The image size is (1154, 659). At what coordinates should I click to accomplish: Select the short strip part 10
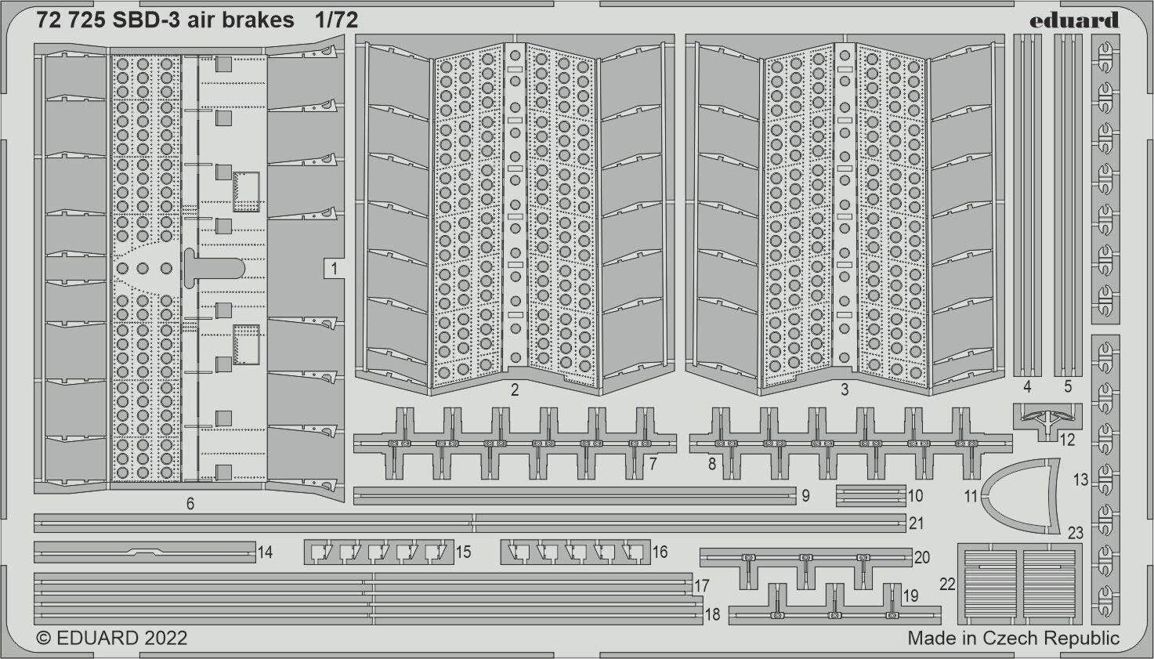pyautogui.click(x=870, y=496)
